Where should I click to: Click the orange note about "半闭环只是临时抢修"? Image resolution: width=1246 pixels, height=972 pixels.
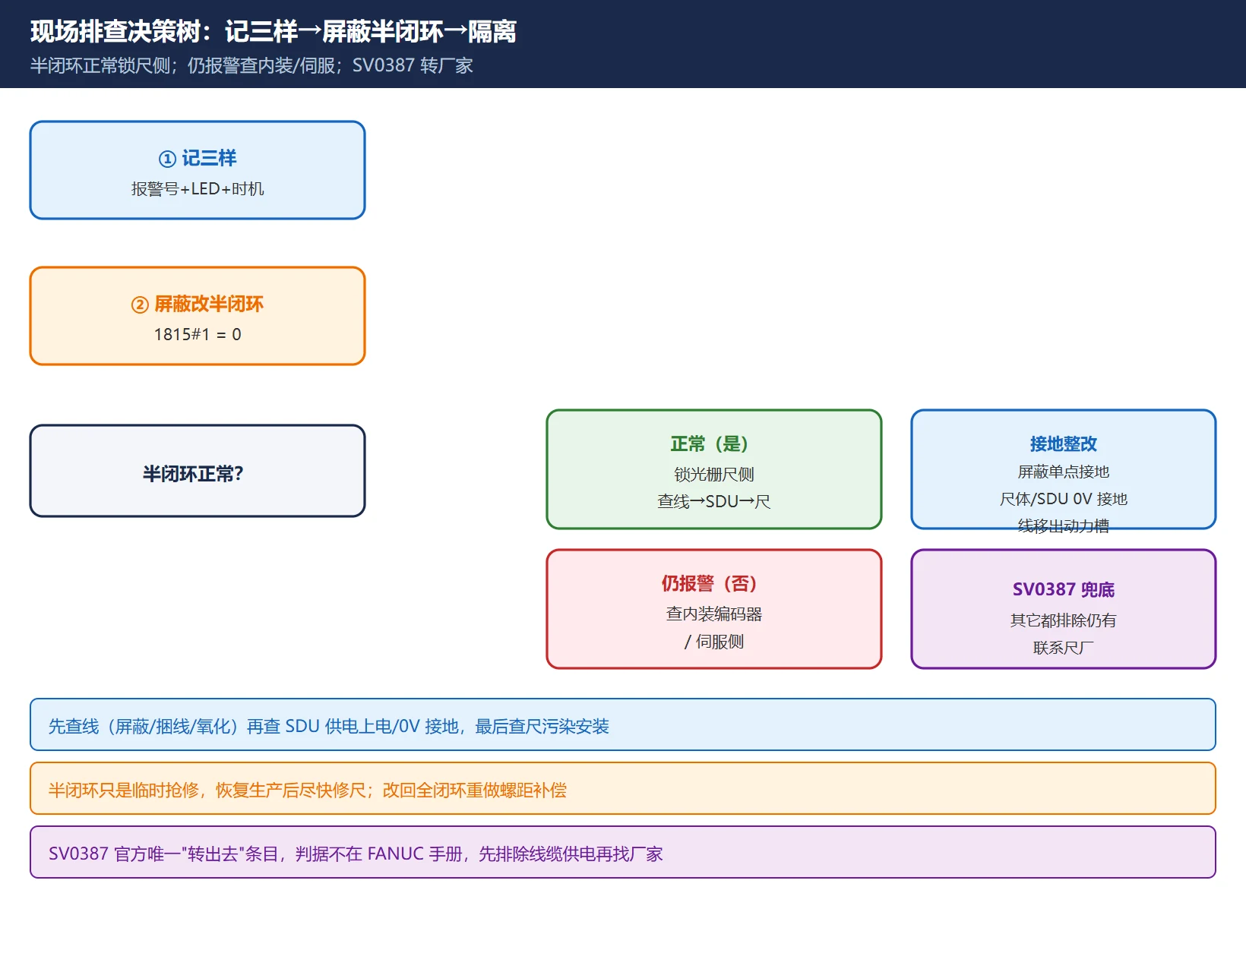click(x=623, y=788)
